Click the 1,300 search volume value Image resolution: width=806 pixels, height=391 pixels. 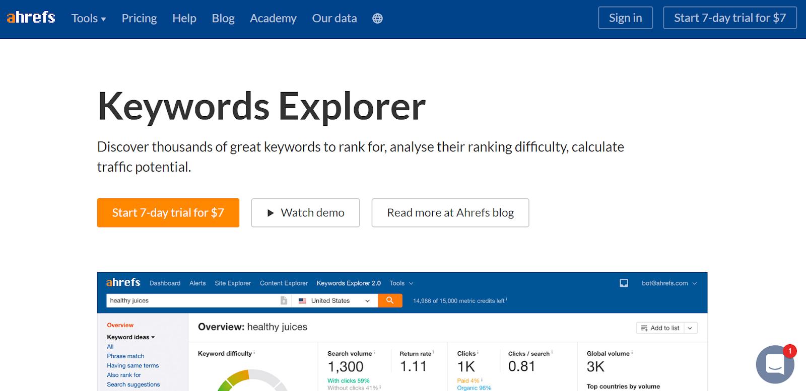tap(346, 367)
